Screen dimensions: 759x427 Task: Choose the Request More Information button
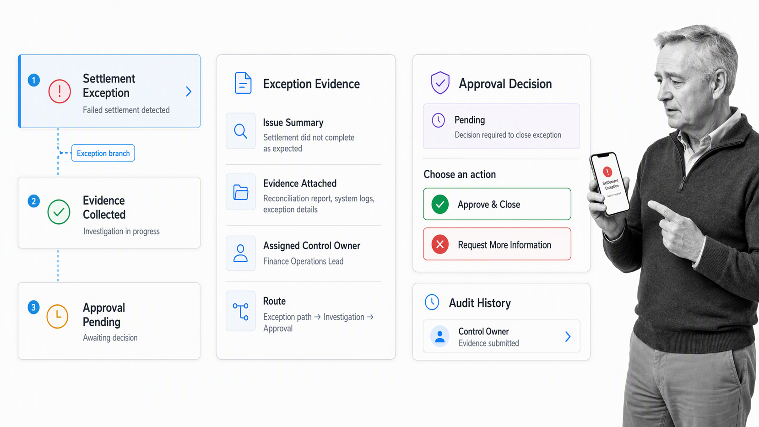(497, 244)
